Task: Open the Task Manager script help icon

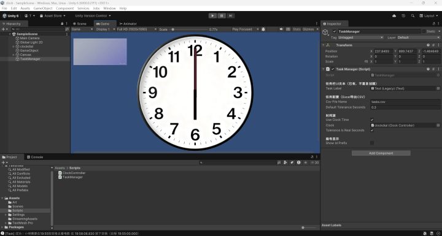Action: click(428, 69)
